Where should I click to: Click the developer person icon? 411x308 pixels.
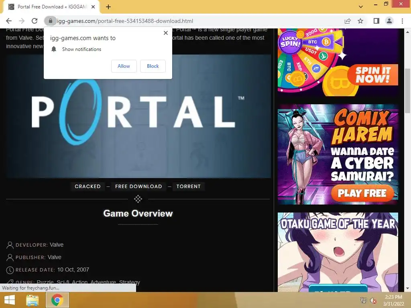10,245
